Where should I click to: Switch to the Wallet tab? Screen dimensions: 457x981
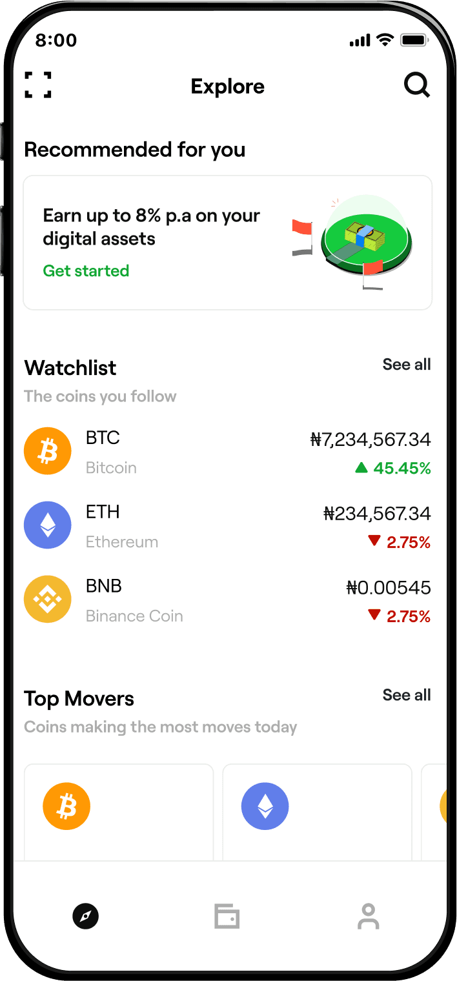[x=227, y=916]
